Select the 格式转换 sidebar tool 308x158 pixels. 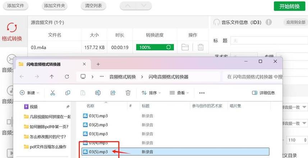(x=12, y=32)
